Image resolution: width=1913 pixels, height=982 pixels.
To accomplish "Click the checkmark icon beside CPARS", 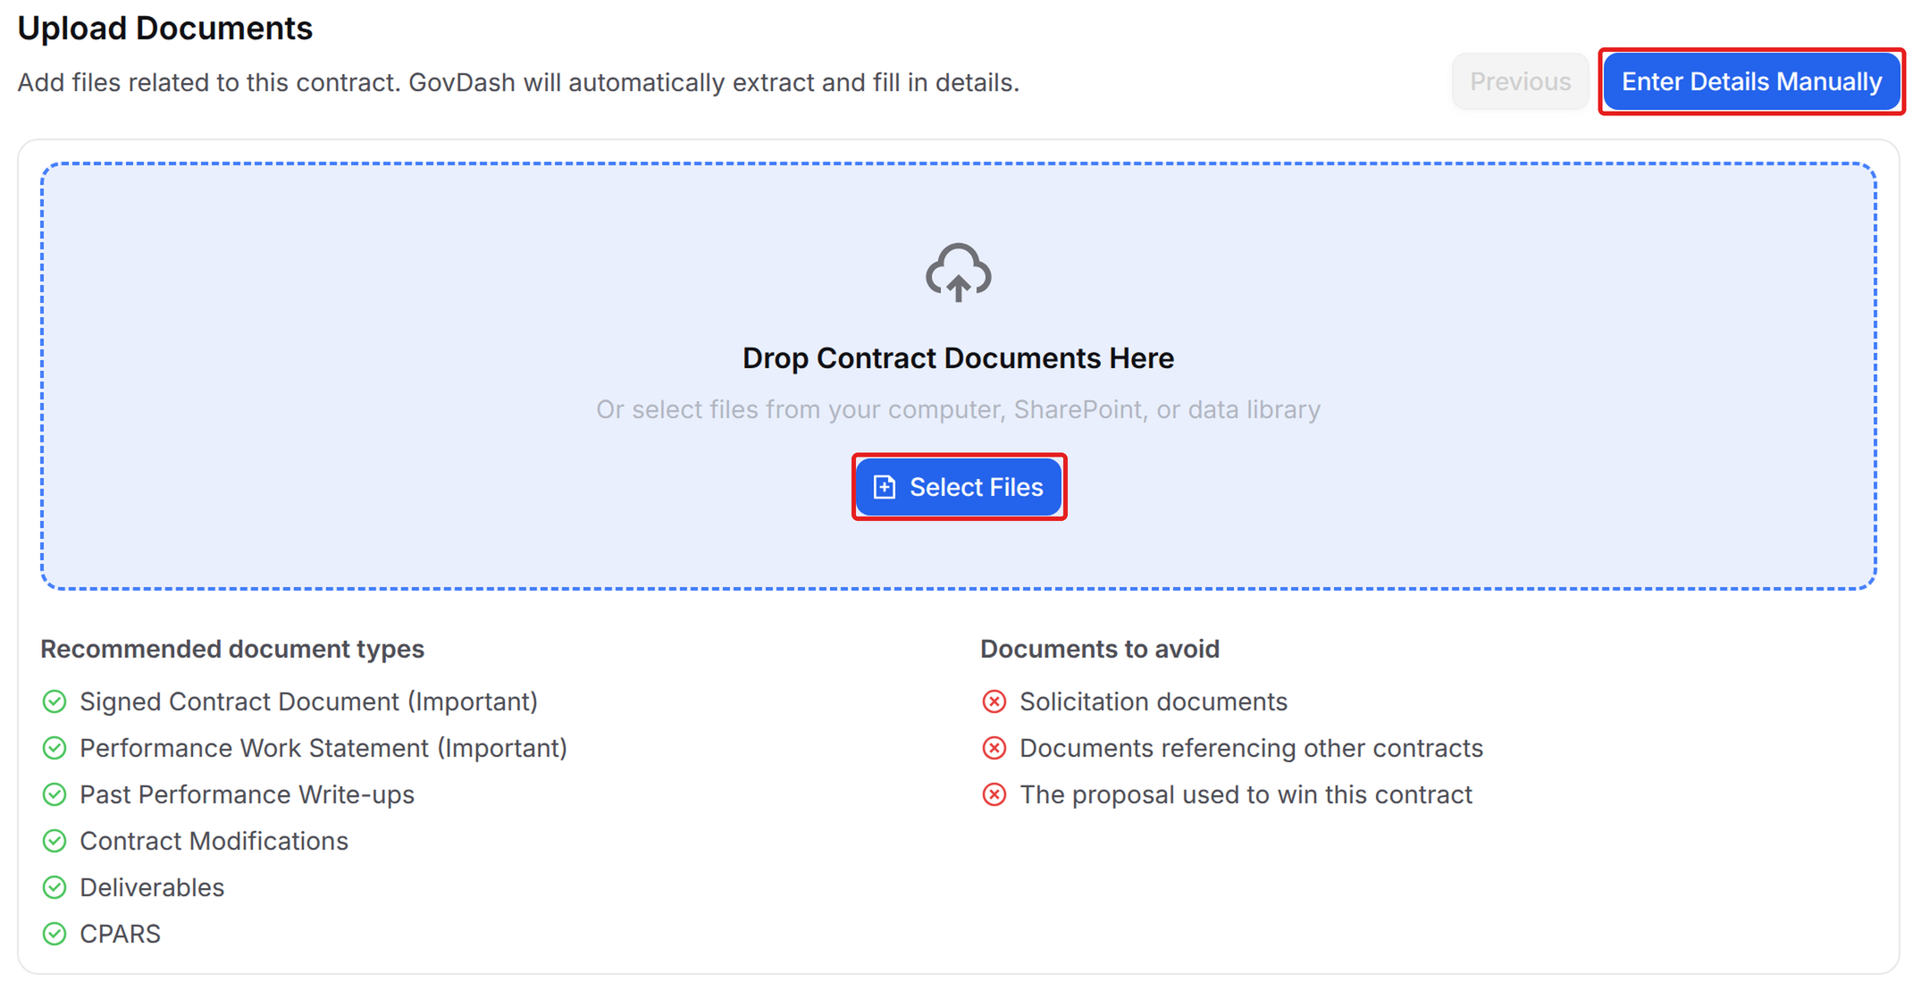I will coord(55,934).
